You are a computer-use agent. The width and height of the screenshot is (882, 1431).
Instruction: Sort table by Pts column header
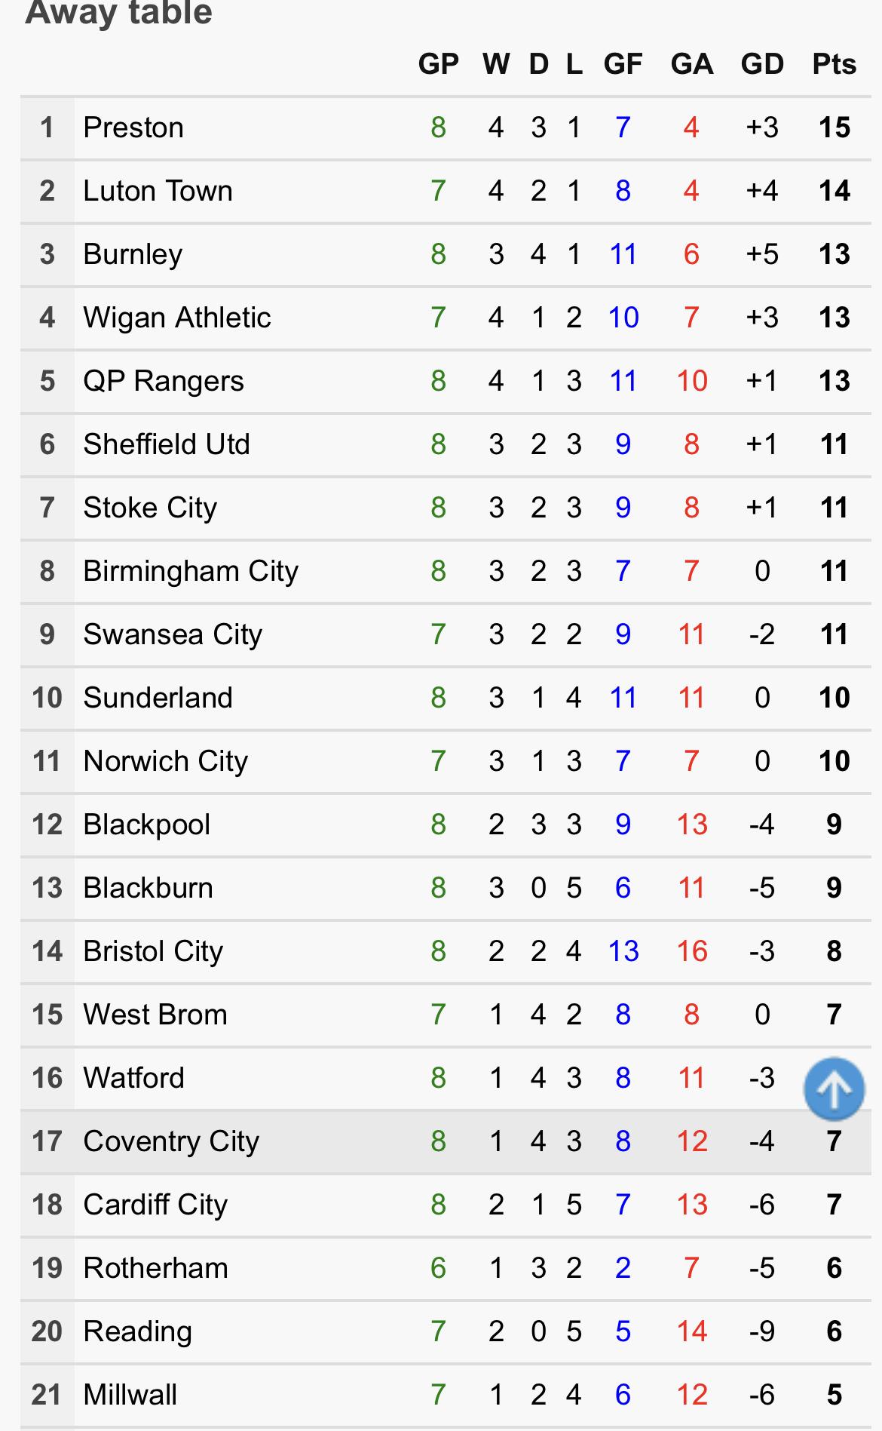(834, 64)
